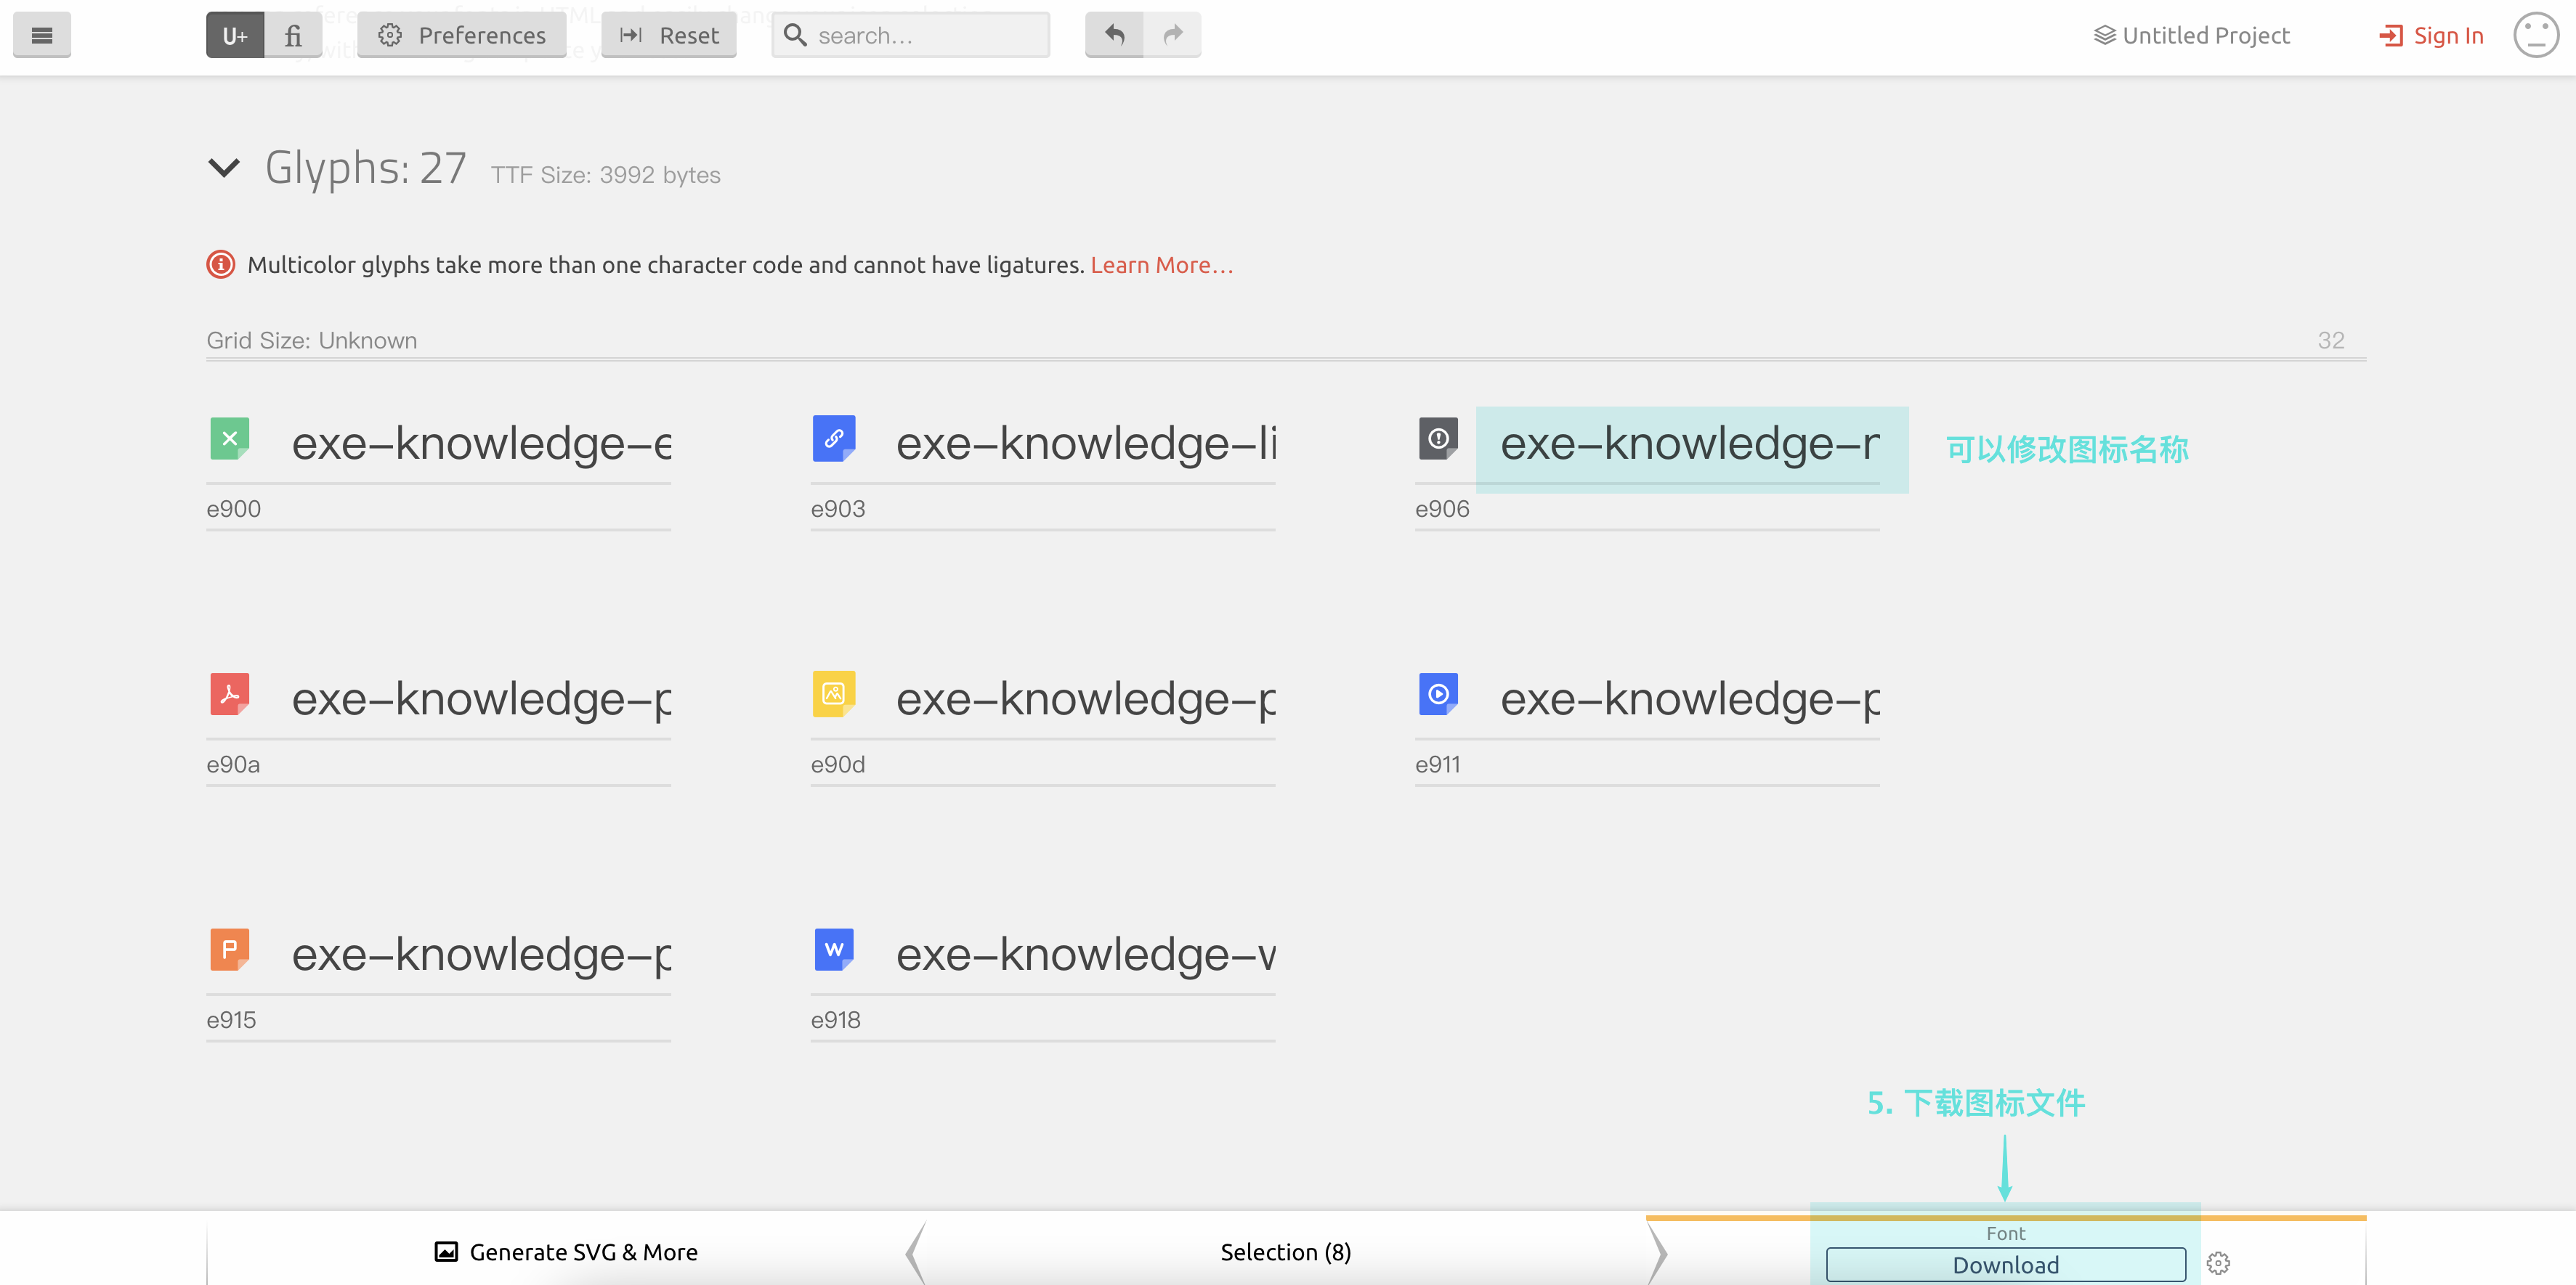Click the undo arrow icon
The height and width of the screenshot is (1285, 2576).
(1114, 35)
